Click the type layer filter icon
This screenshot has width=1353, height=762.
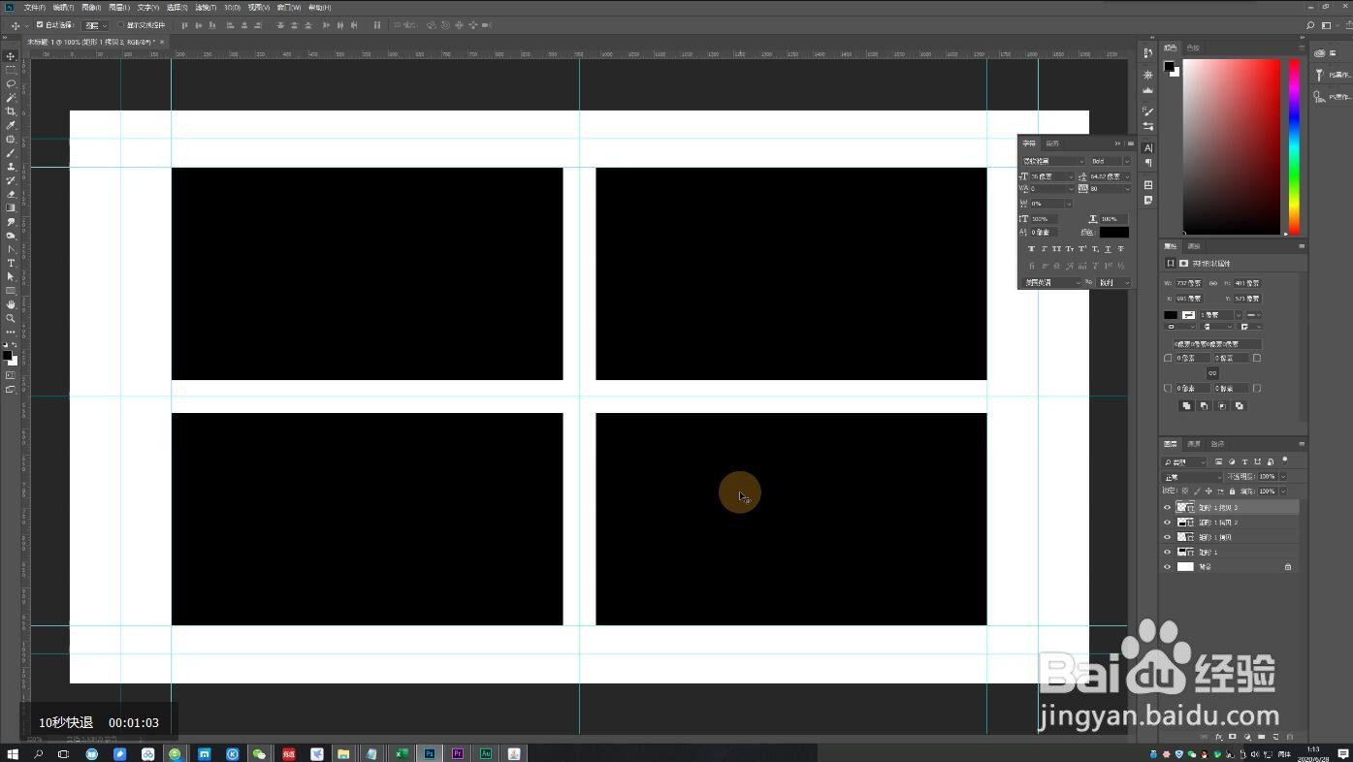pos(1244,461)
